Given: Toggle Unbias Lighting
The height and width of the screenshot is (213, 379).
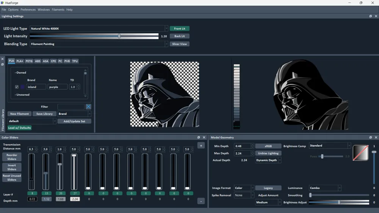Looking at the screenshot, I should click(268, 153).
